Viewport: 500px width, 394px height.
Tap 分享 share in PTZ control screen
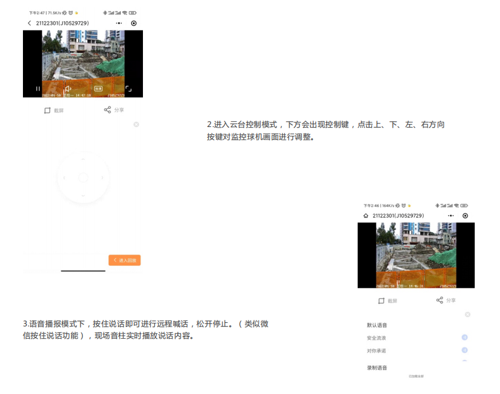[114, 109]
